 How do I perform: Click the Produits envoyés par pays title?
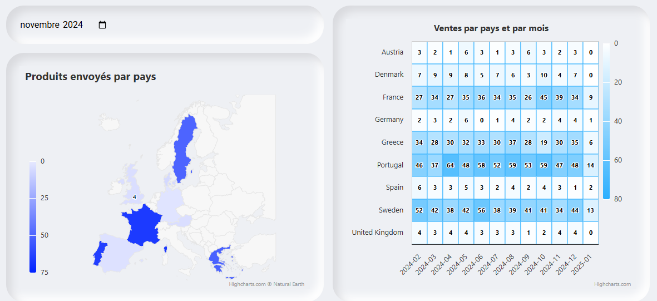coord(91,77)
